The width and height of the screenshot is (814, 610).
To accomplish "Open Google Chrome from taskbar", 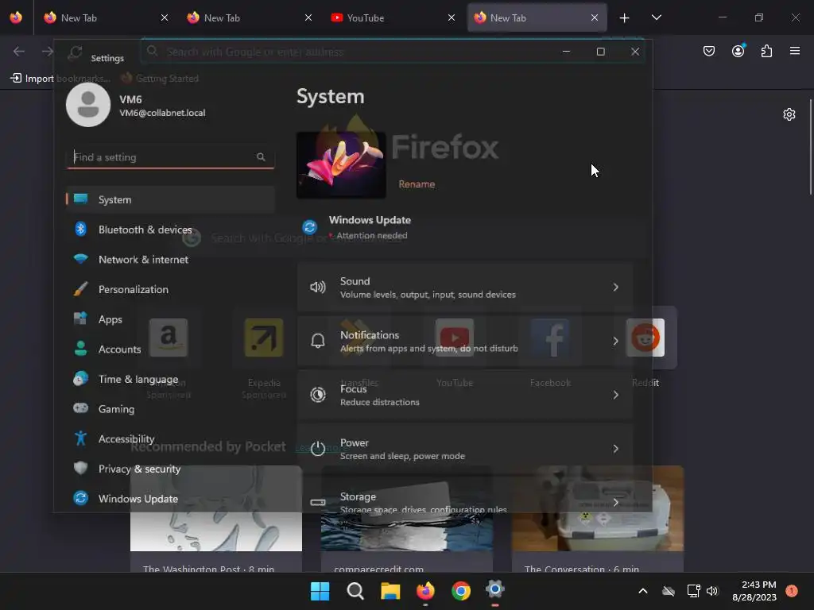I will tap(460, 591).
